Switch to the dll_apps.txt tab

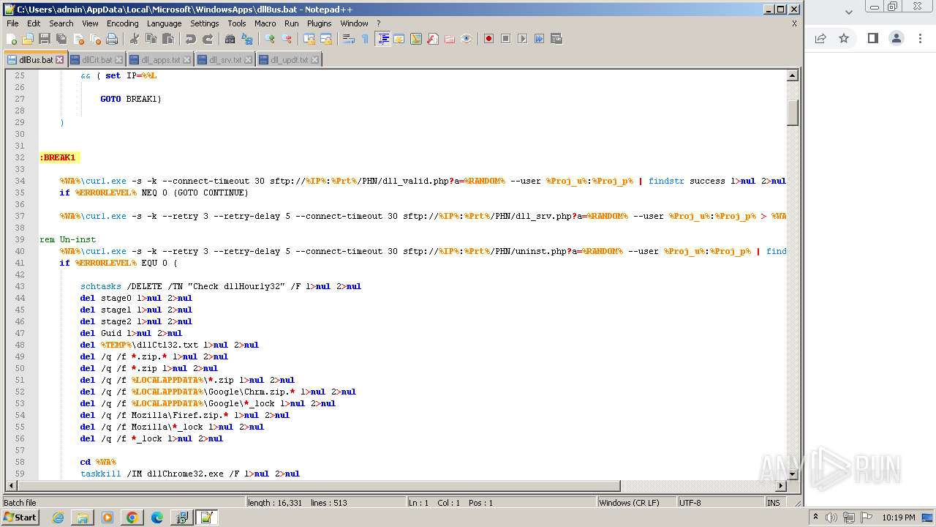[160, 60]
